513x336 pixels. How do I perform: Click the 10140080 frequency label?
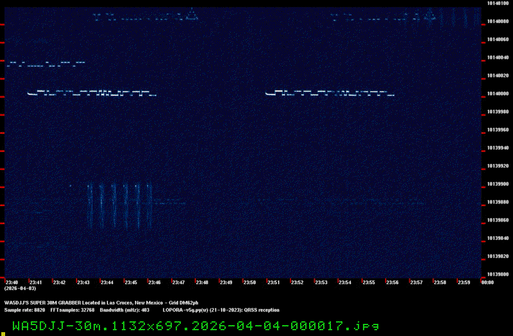498,21
